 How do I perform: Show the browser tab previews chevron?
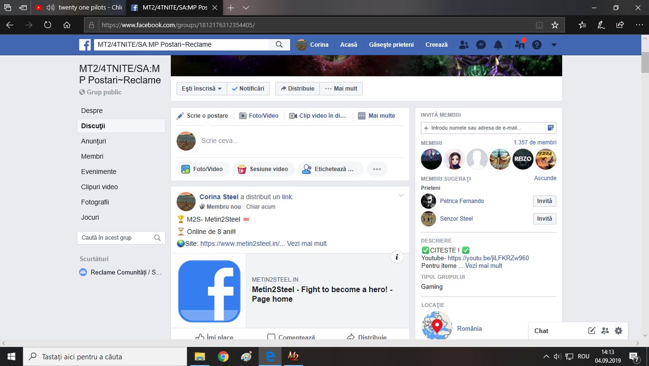pyautogui.click(x=246, y=8)
